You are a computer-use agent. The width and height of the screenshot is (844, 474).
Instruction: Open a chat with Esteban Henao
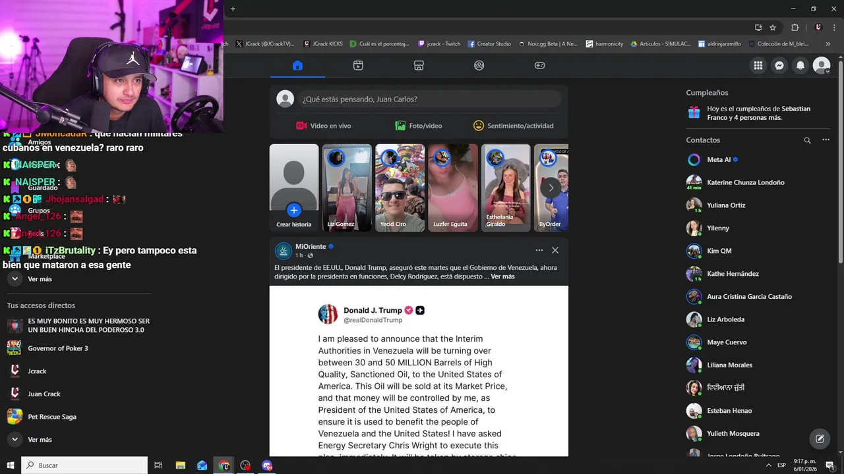point(757,411)
